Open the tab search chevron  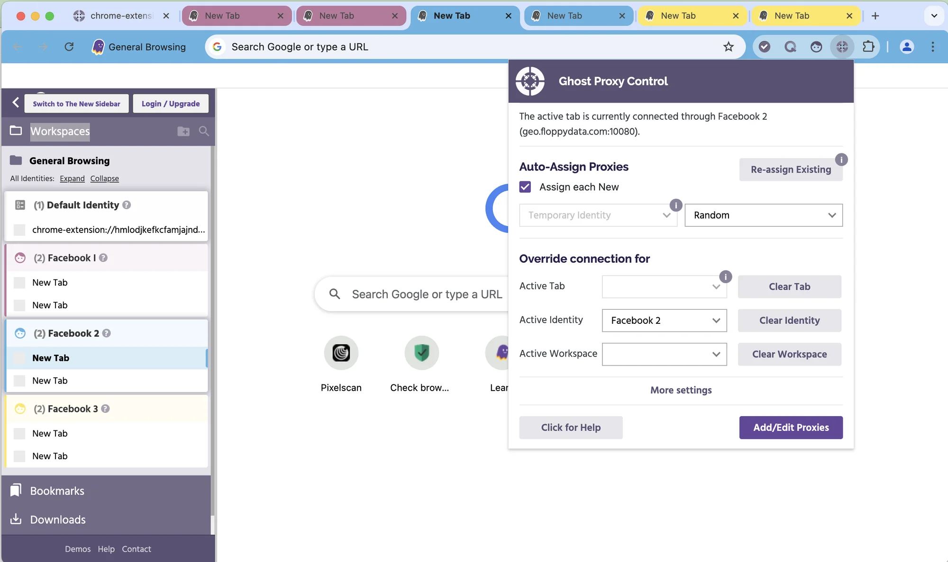(934, 16)
